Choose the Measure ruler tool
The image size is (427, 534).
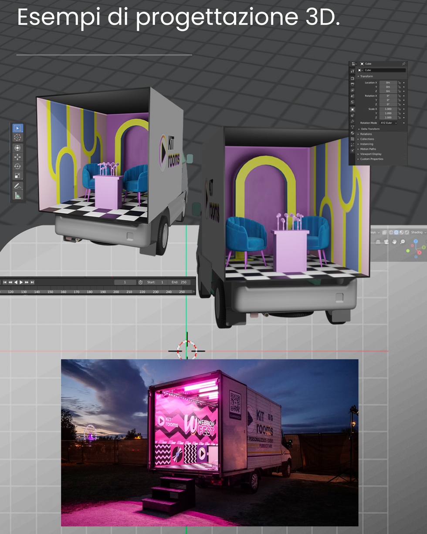point(17,196)
